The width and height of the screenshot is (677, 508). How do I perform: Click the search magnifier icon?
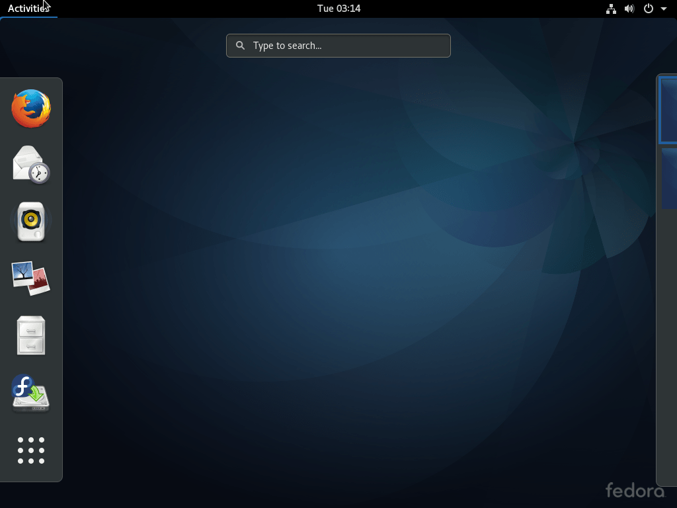coord(241,46)
